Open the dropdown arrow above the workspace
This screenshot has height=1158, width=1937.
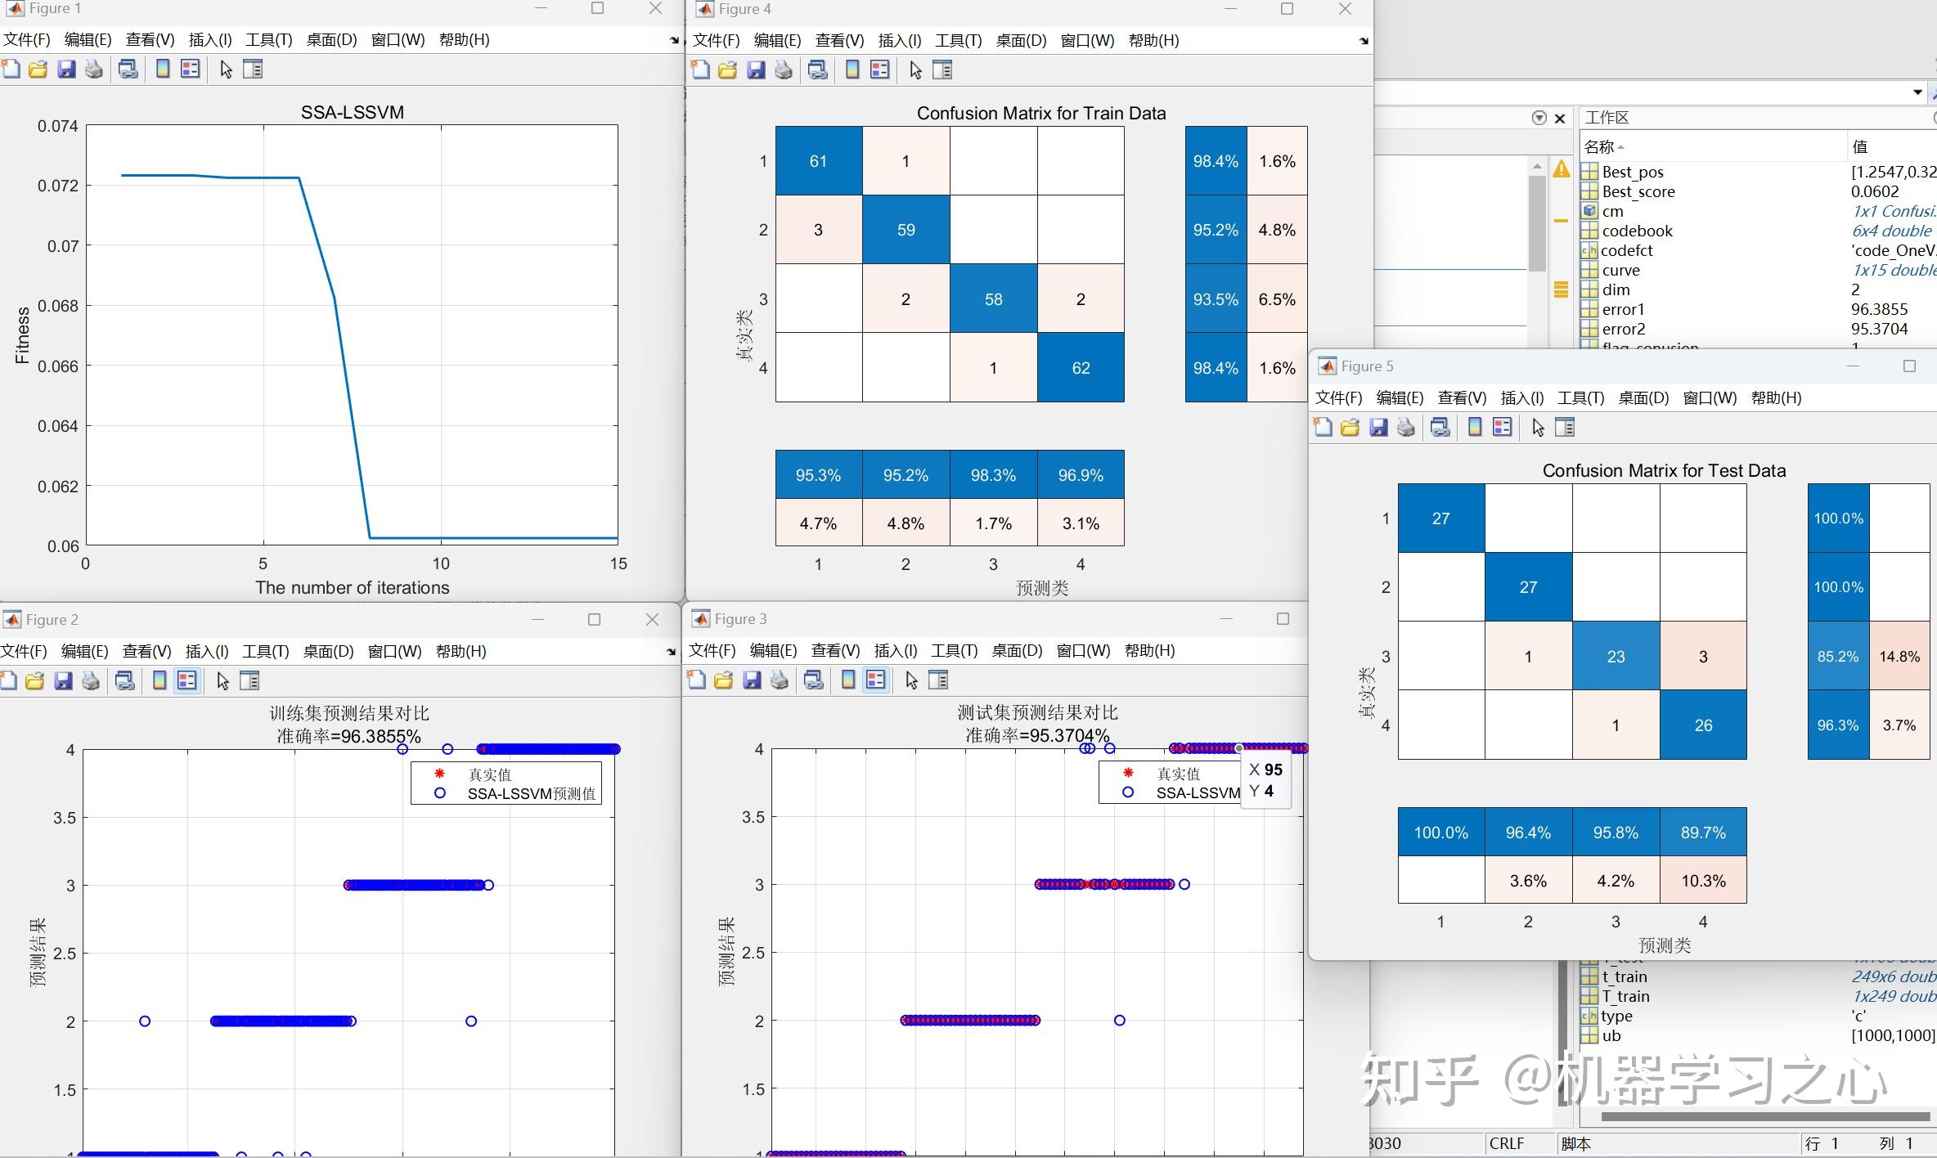[x=1917, y=92]
